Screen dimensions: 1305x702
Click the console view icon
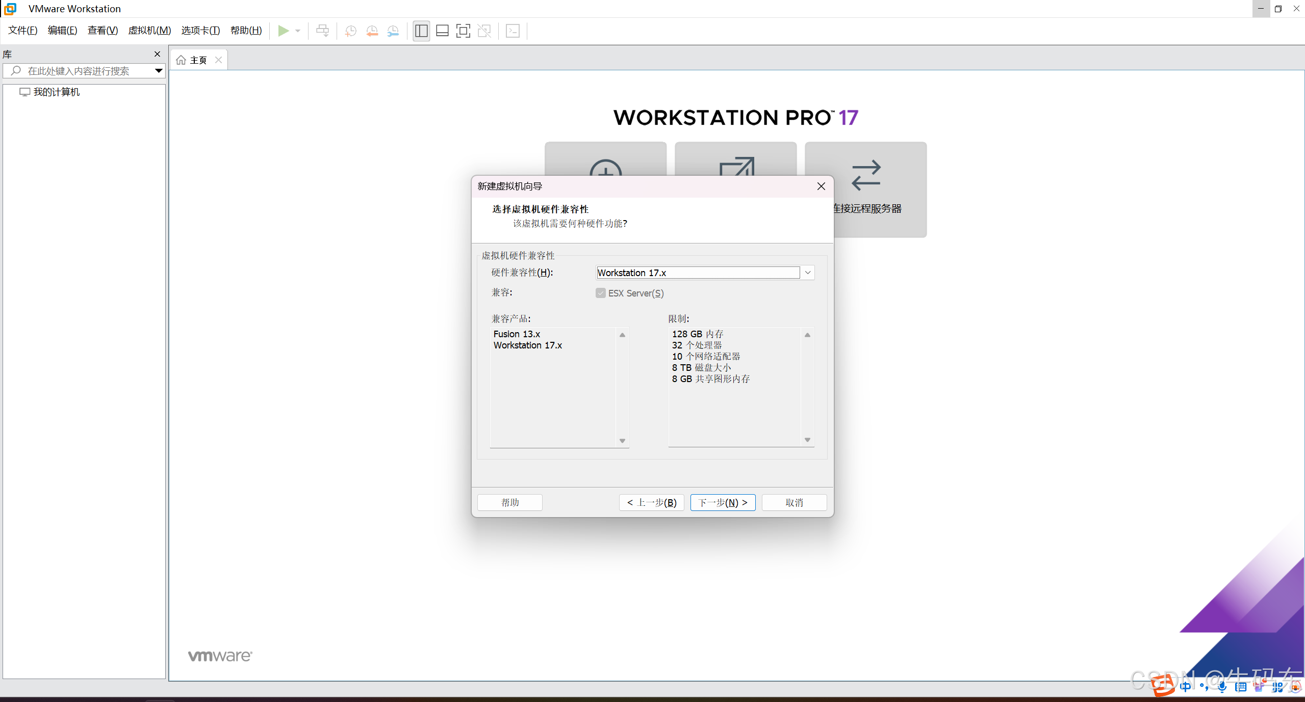513,31
